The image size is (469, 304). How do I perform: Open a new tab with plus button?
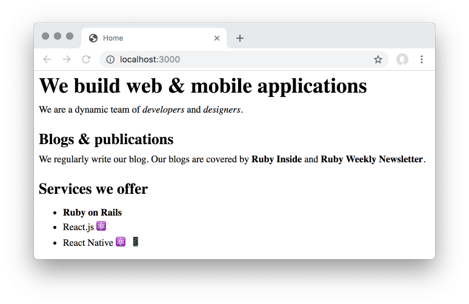point(240,38)
